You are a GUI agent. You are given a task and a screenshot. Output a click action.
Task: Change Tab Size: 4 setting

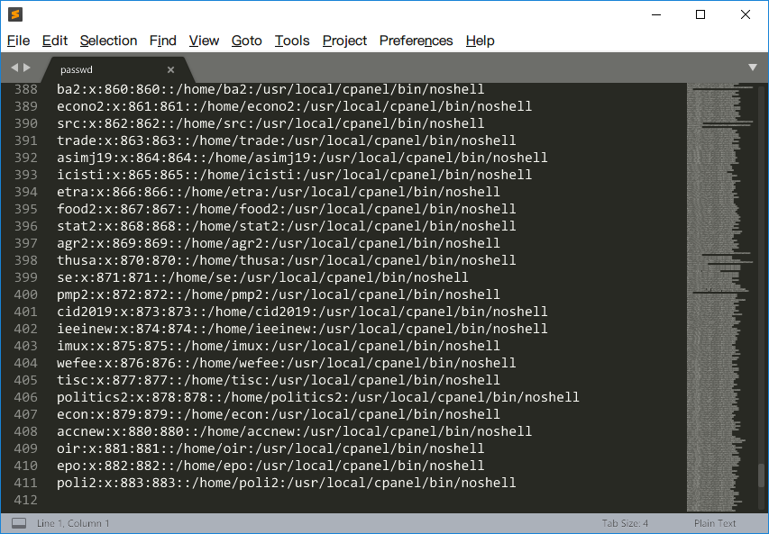coord(625,523)
